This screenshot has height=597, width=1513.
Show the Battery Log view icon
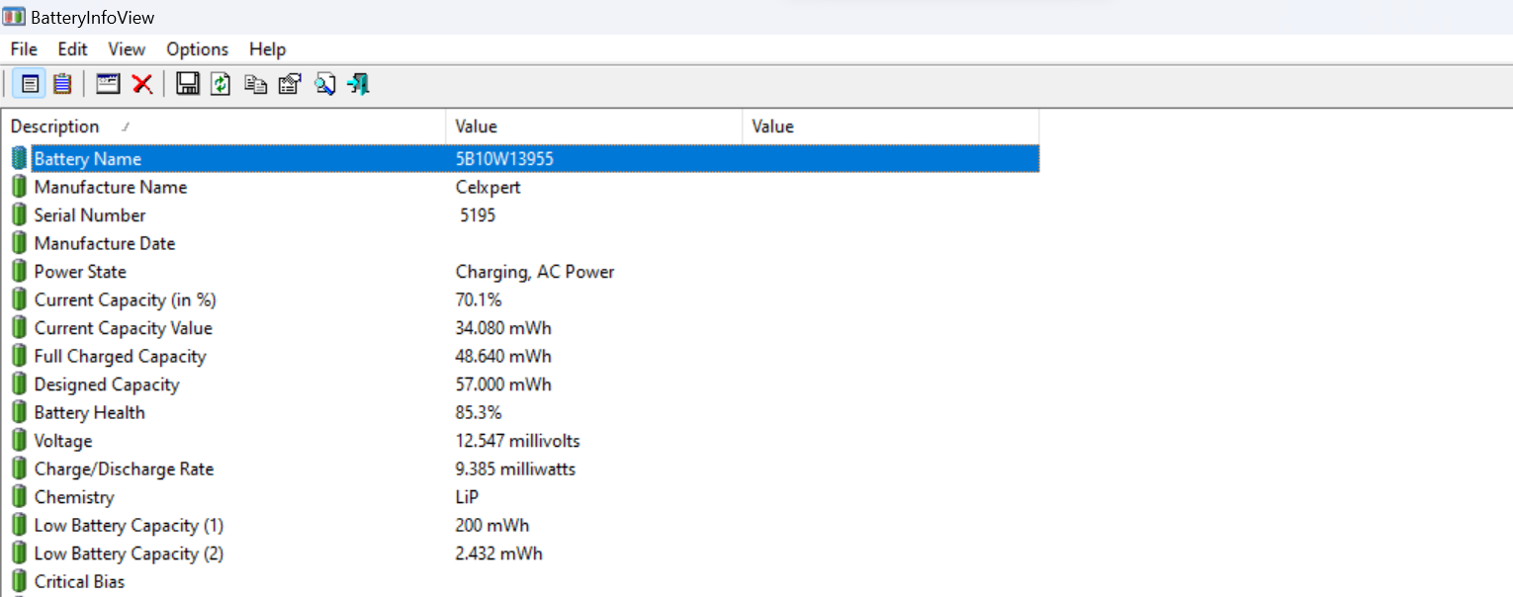62,84
